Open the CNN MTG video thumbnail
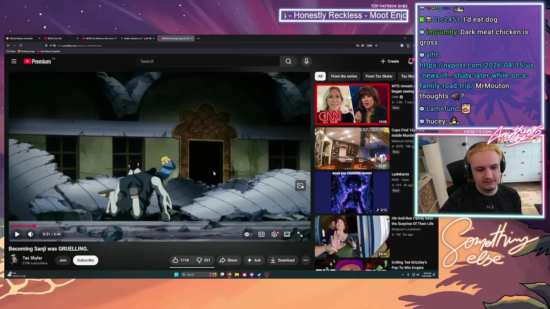This screenshot has width=550, height=309. [352, 104]
